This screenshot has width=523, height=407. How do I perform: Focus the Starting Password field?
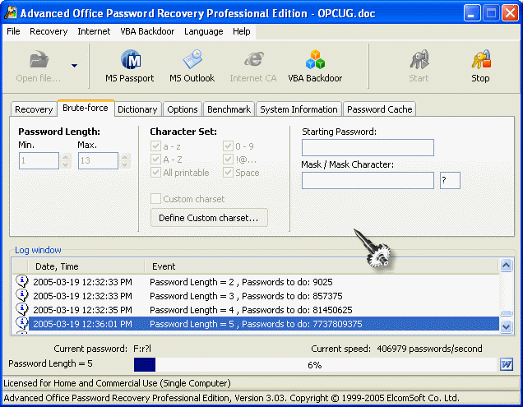click(x=368, y=147)
